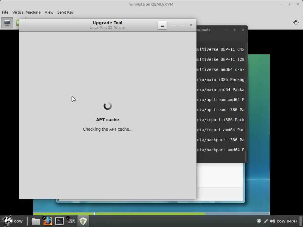Open the update manager shield tray icon
The width and height of the screenshot is (303, 227).
pos(259,221)
